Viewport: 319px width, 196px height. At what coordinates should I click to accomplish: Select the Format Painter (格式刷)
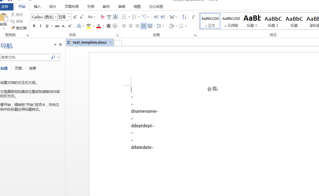pos(19,28)
